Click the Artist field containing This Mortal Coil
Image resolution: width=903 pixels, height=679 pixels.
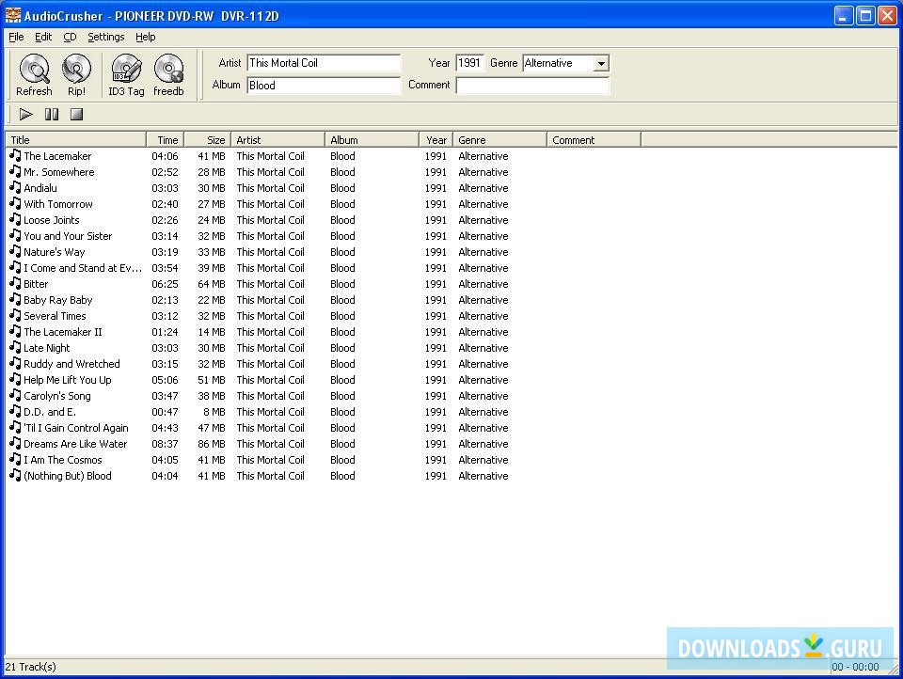(323, 63)
